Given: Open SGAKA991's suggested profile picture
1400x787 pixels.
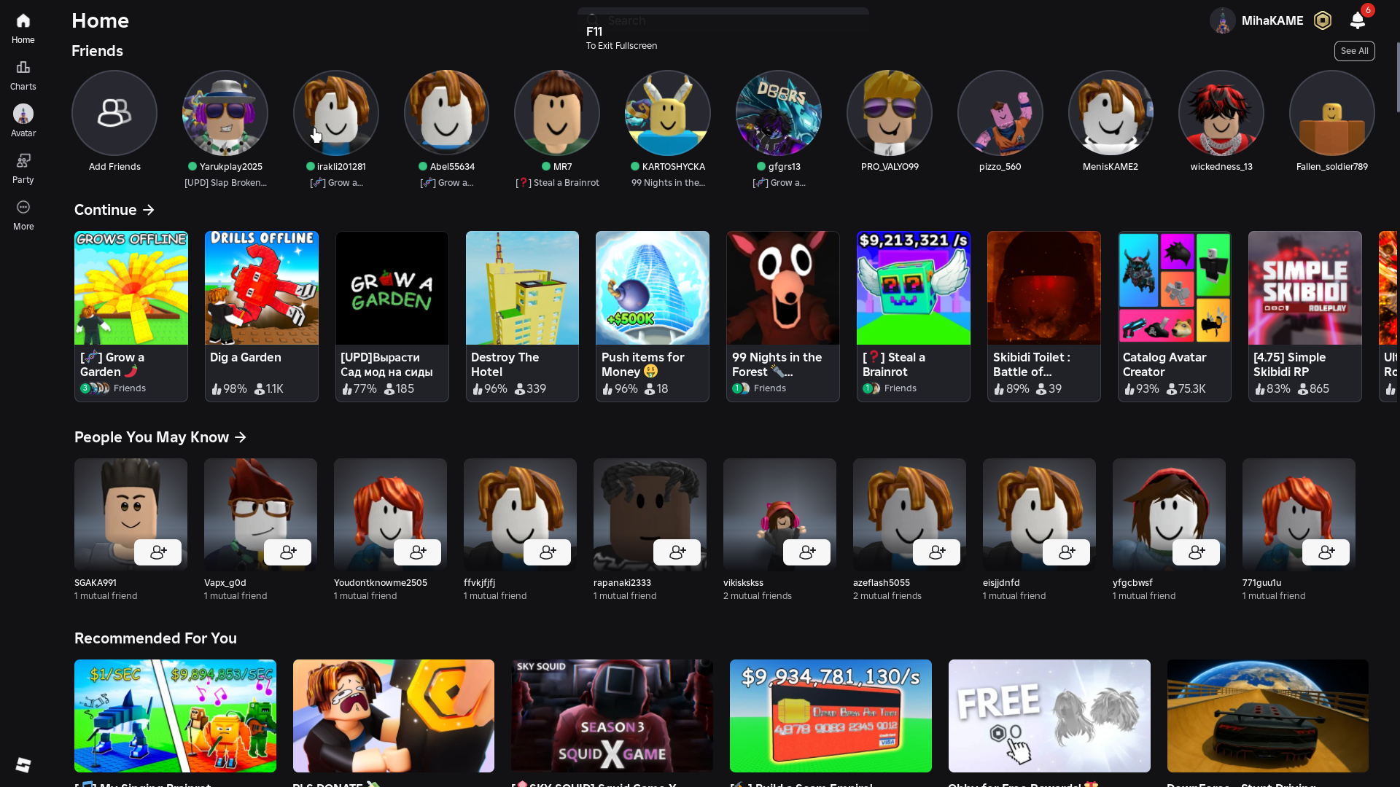Looking at the screenshot, I should click(x=131, y=514).
